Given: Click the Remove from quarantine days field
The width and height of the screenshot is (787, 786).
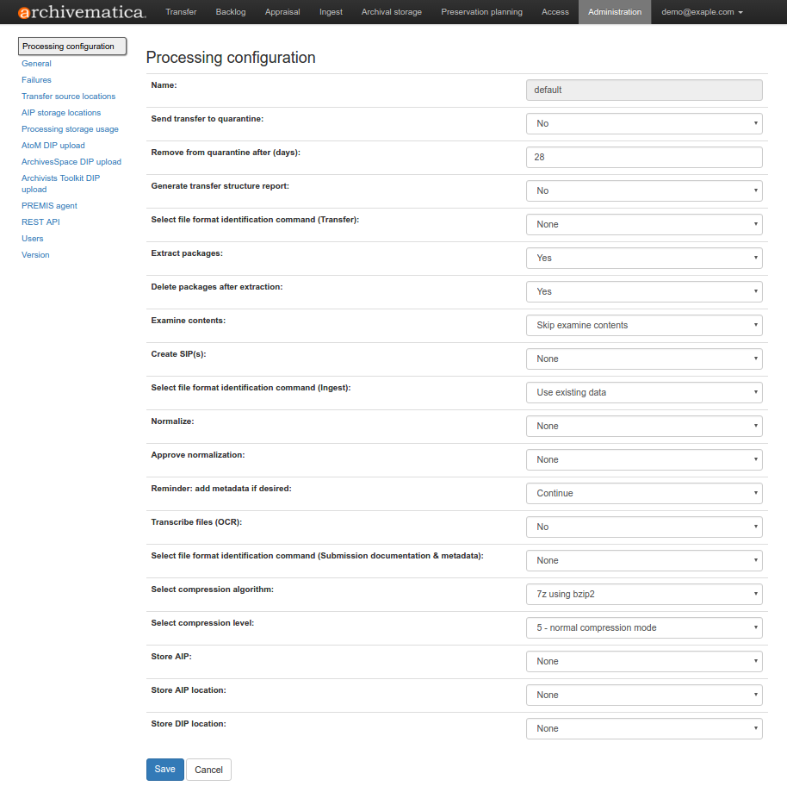Looking at the screenshot, I should pos(644,157).
